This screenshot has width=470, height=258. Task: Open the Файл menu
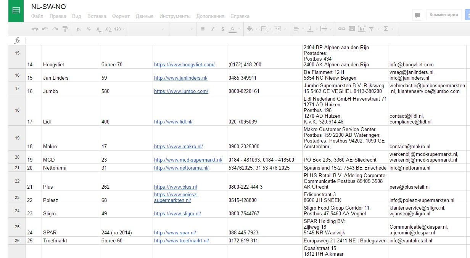pyautogui.click(x=37, y=16)
